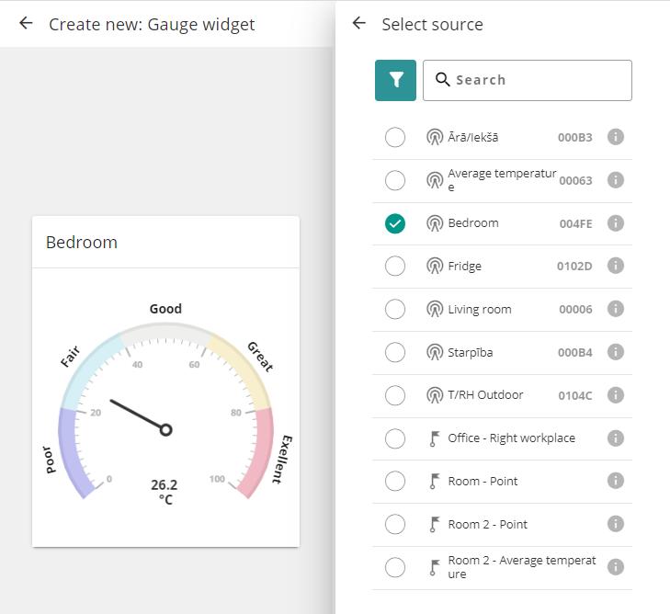This screenshot has height=614, width=670.
Task: Go back from Select source panel
Action: tap(359, 24)
